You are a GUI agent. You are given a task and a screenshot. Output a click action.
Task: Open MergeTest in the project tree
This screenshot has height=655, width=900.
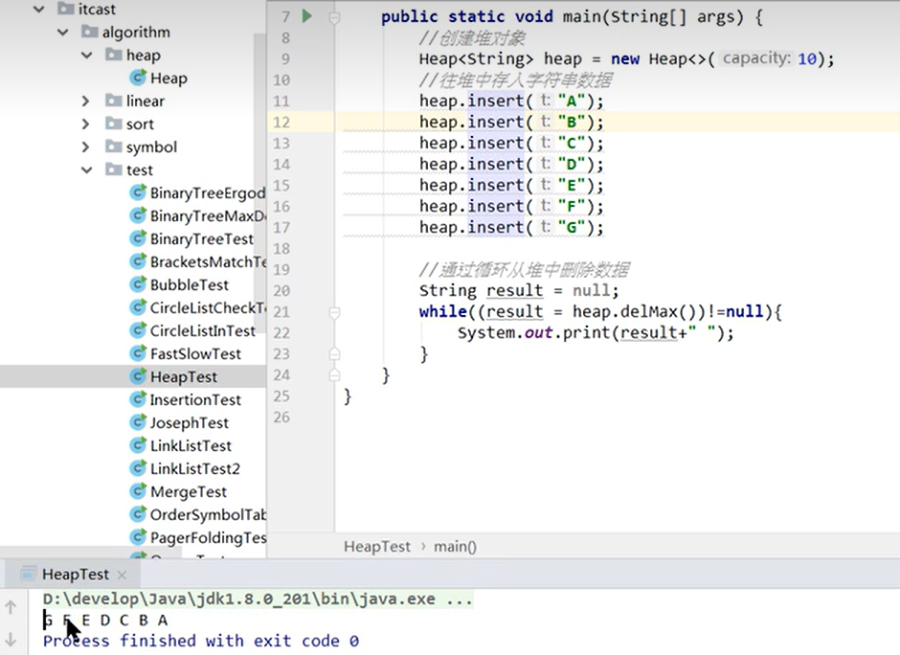189,491
